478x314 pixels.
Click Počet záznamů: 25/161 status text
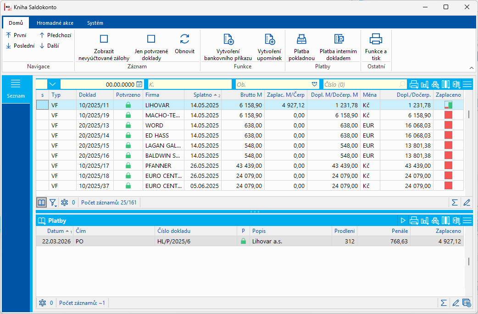pyautogui.click(x=109, y=203)
